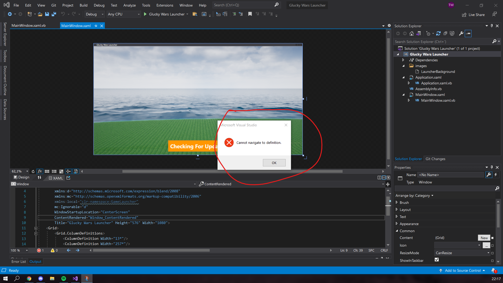
Task: Click the Icon property browse (...) button
Action: [486, 246]
